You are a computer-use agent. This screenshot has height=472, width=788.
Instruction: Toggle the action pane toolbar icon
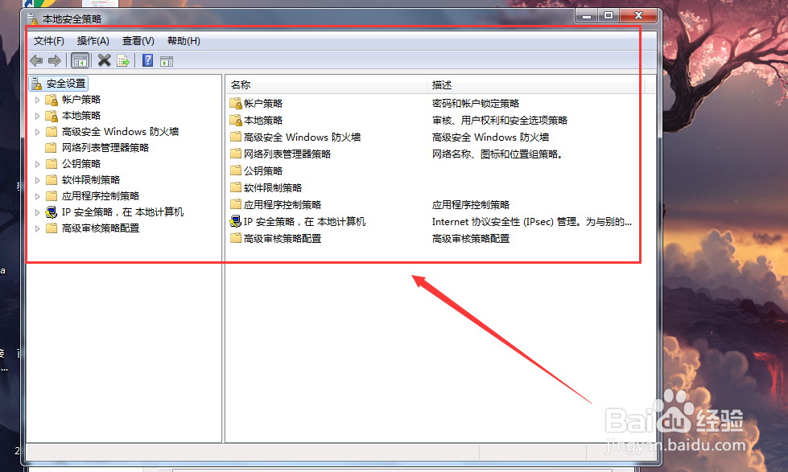pyautogui.click(x=167, y=61)
